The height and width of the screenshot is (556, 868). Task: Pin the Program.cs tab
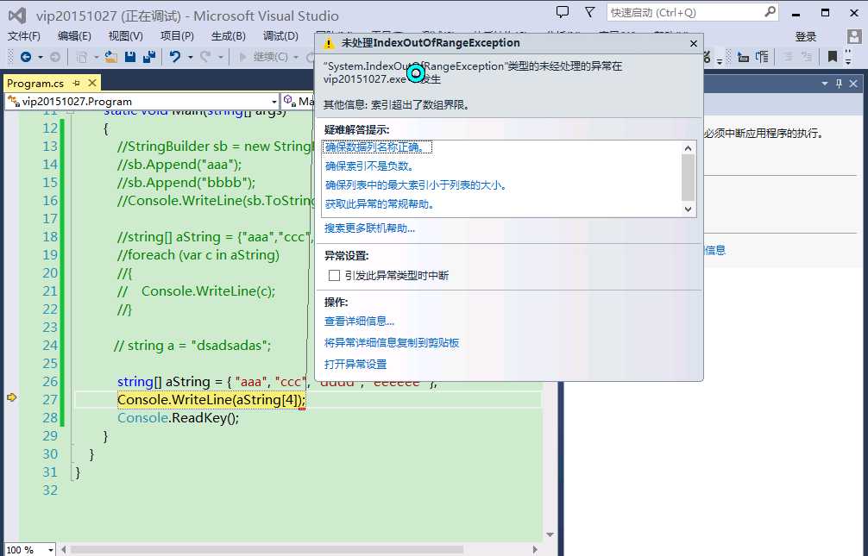pyautogui.click(x=77, y=83)
